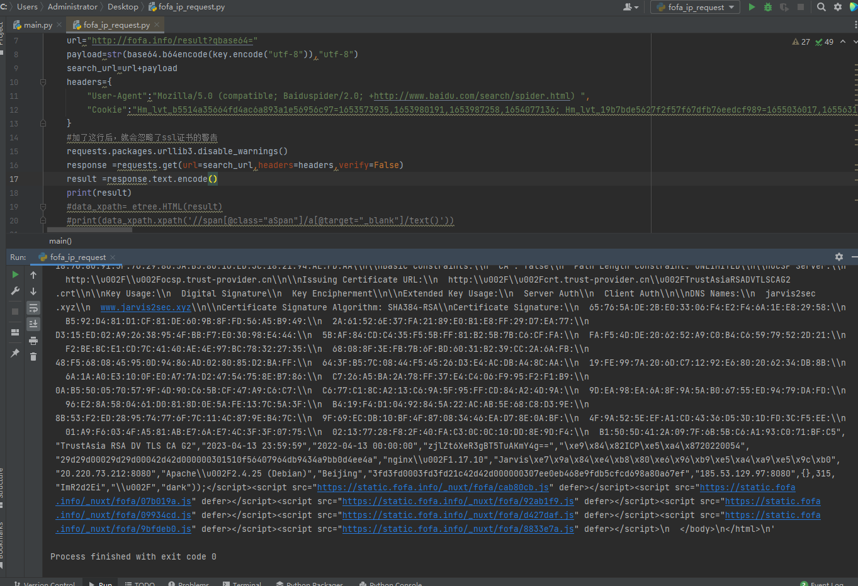Open the Python Console tool window

point(390,583)
